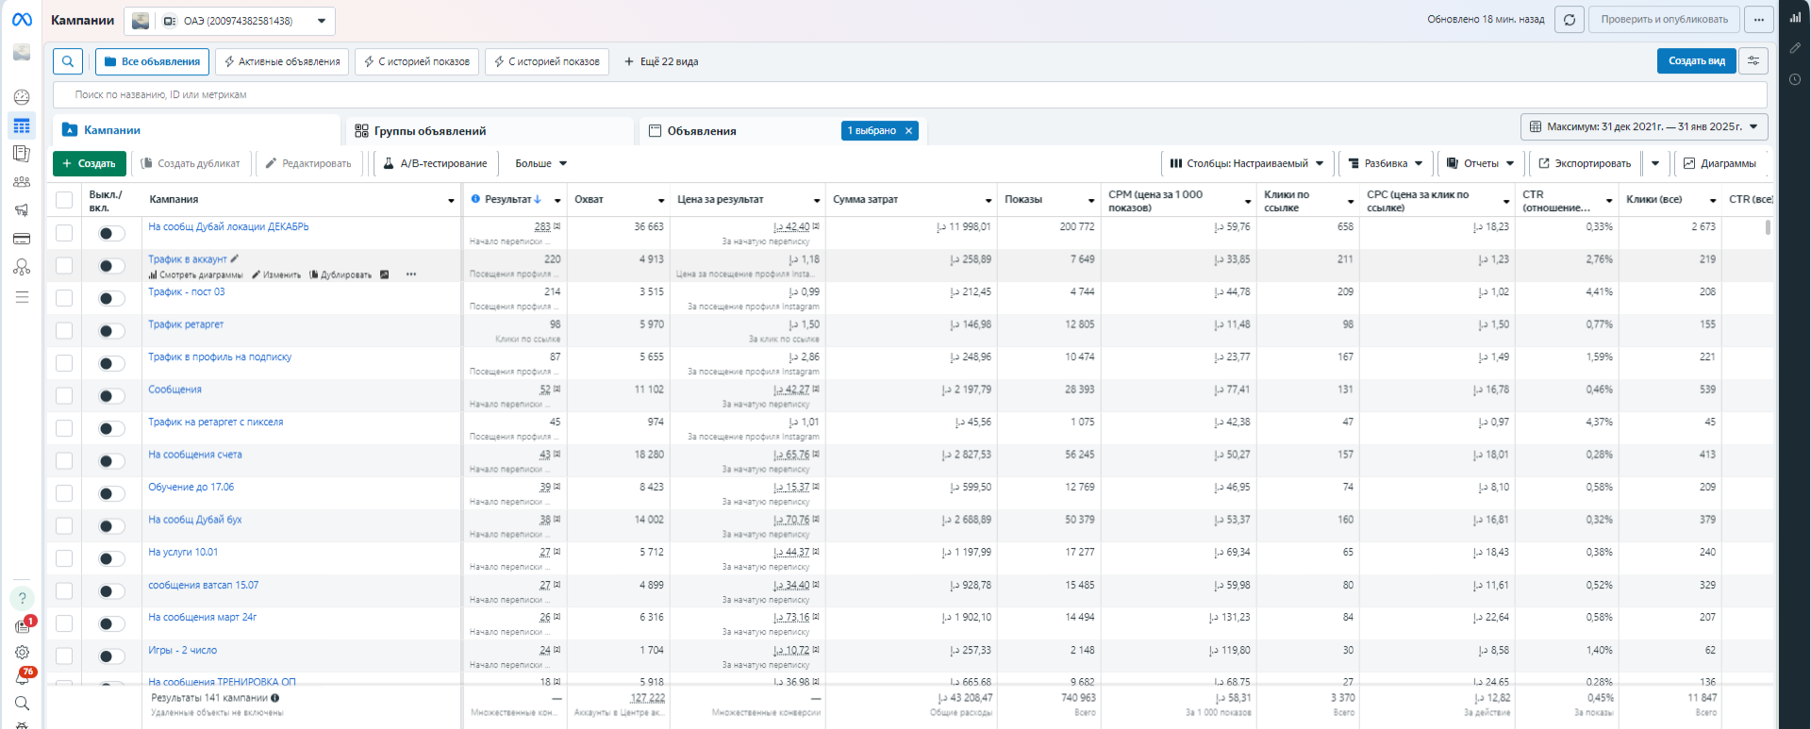The image size is (1811, 729).
Task: Open the Больше dropdown menu
Action: [x=540, y=163]
